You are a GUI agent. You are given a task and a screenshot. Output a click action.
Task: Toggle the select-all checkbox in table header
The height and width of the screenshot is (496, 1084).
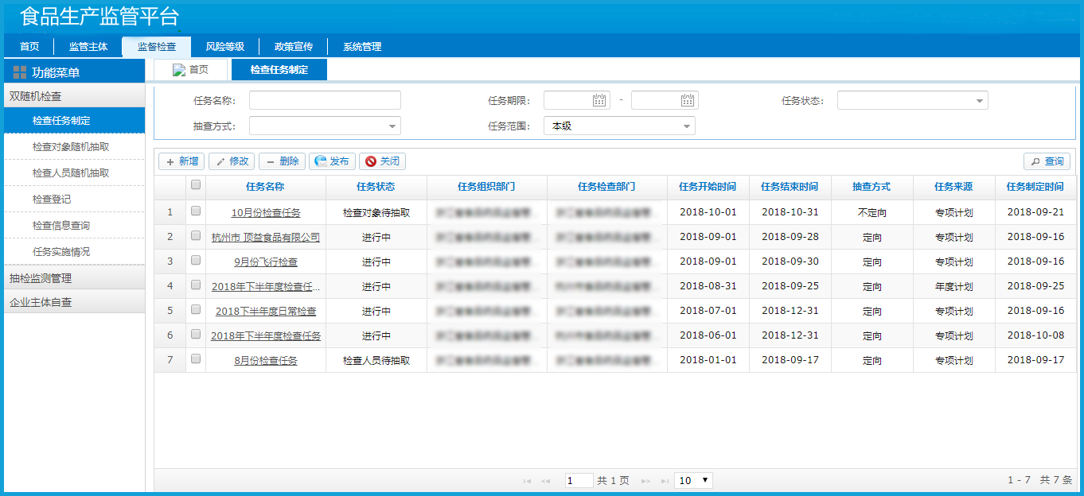tap(196, 184)
